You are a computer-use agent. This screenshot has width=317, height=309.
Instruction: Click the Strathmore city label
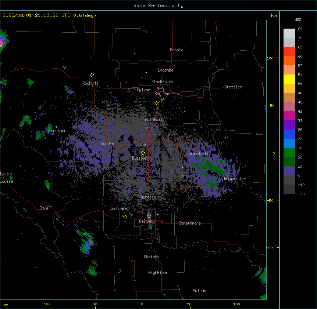(190, 223)
